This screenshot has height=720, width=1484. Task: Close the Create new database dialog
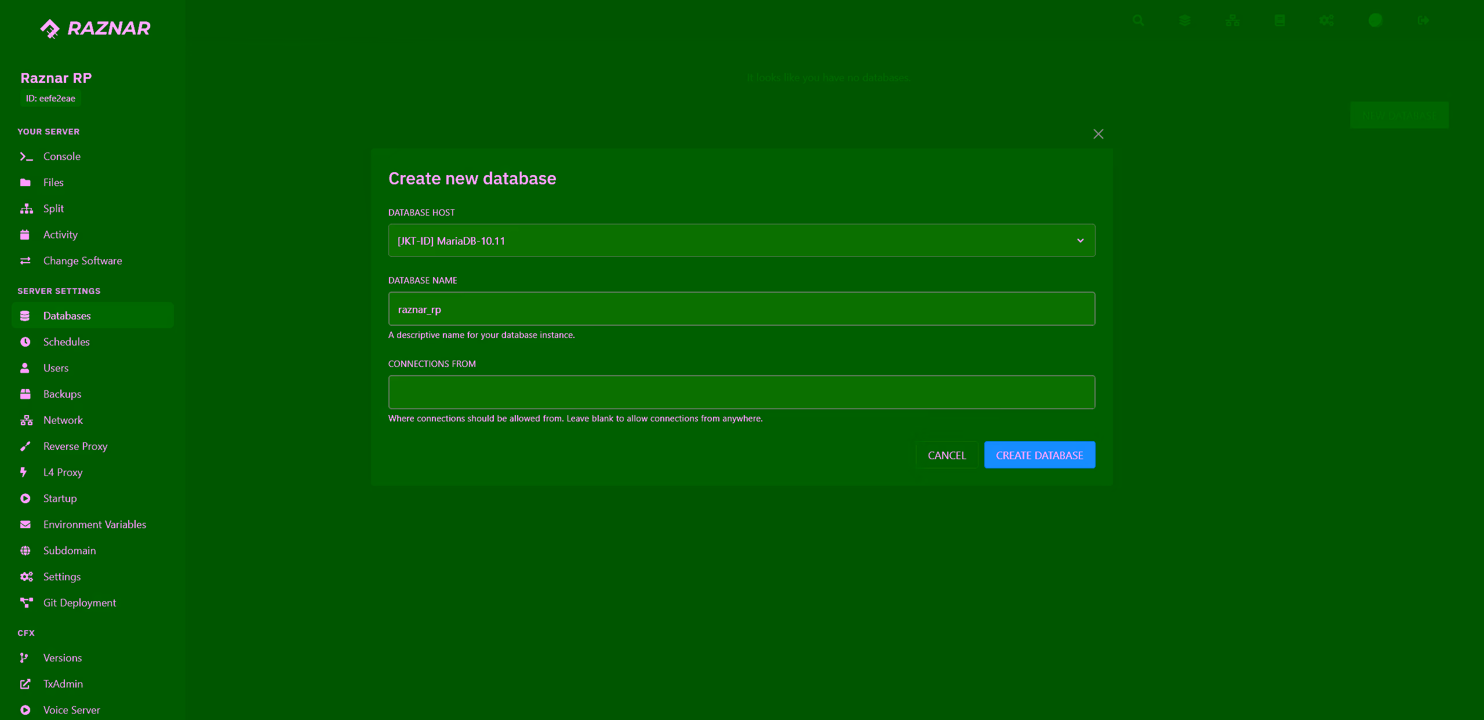(1099, 134)
